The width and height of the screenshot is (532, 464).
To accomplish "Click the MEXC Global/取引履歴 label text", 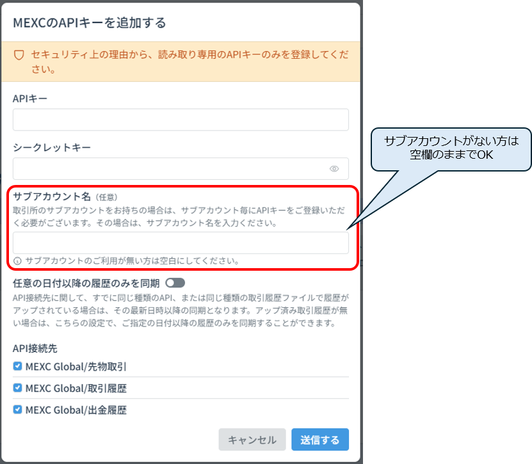I will (76, 388).
